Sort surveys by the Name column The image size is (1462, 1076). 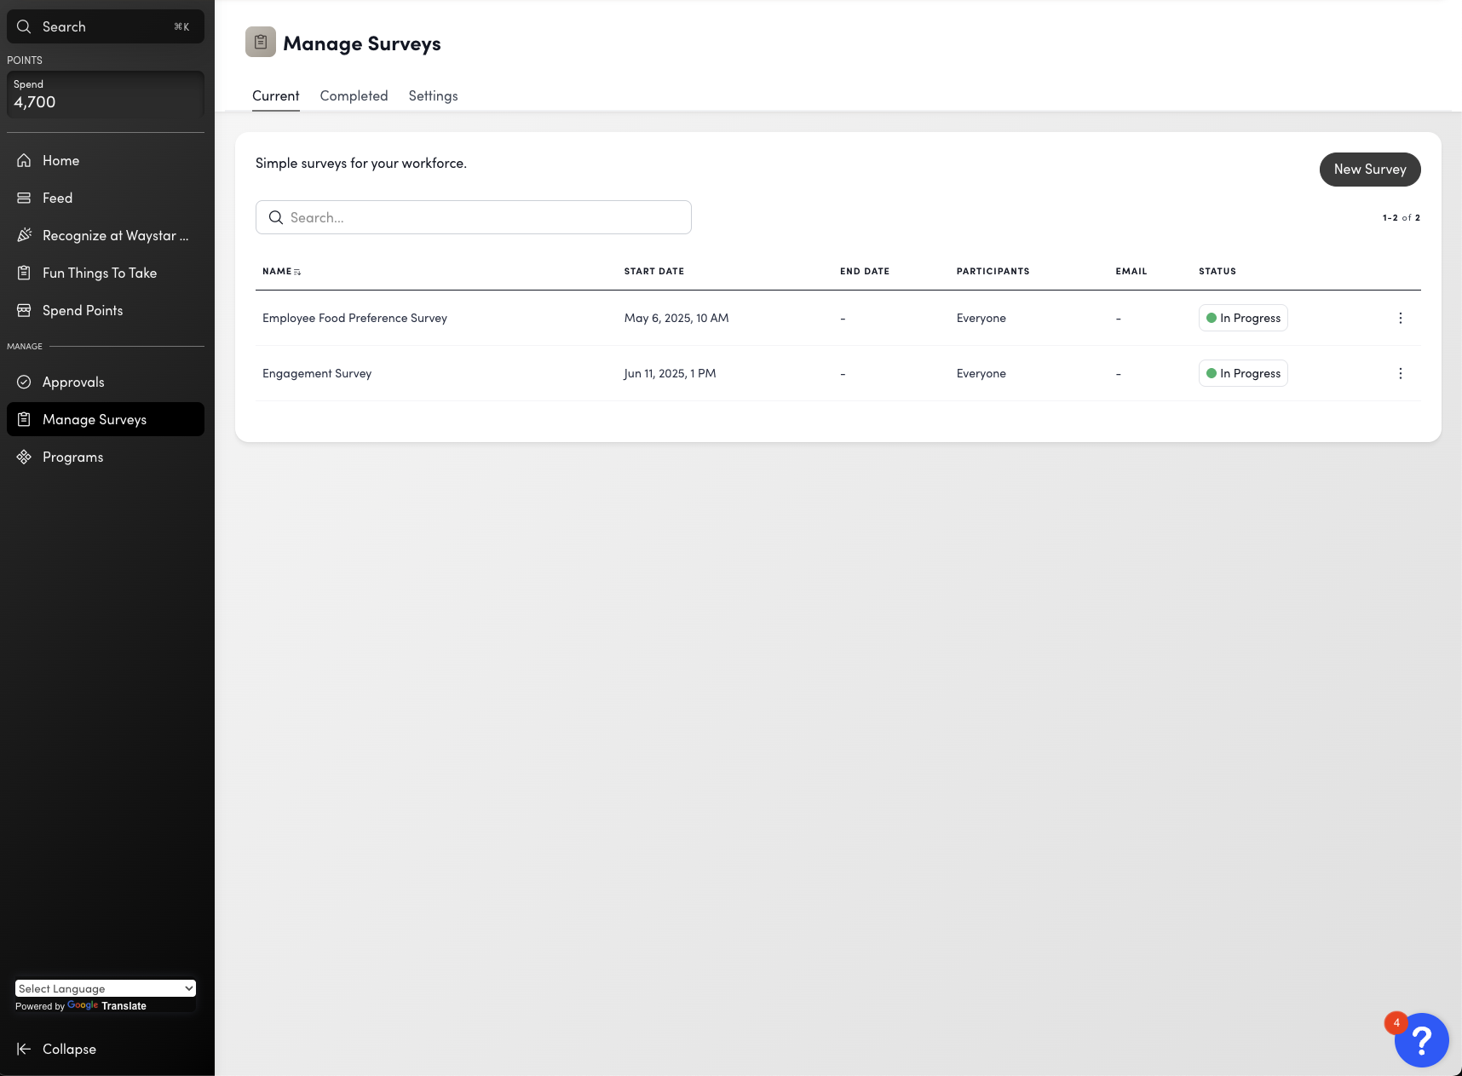[x=280, y=271]
